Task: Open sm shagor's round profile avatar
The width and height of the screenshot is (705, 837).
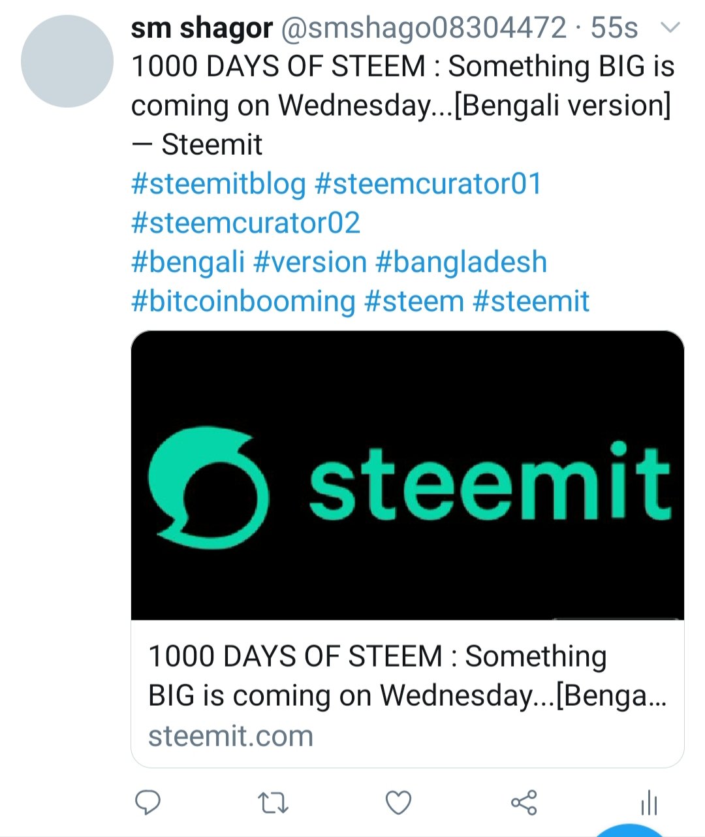Action: coord(67,61)
